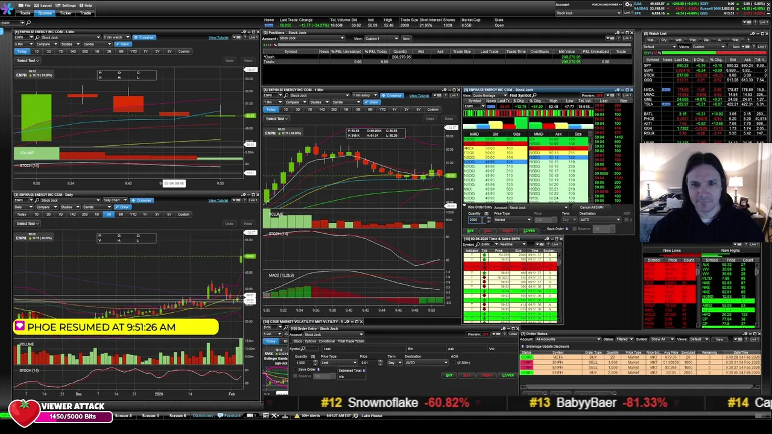Check AON in the Order Entry window

454,363
